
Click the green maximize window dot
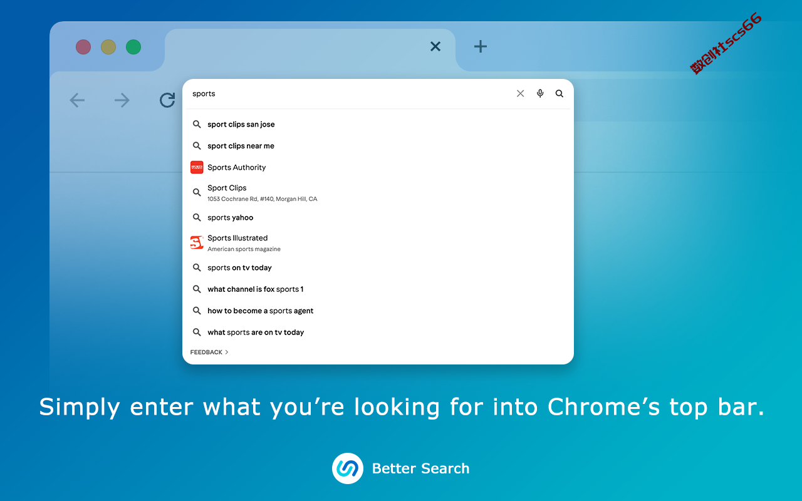pyautogui.click(x=133, y=47)
